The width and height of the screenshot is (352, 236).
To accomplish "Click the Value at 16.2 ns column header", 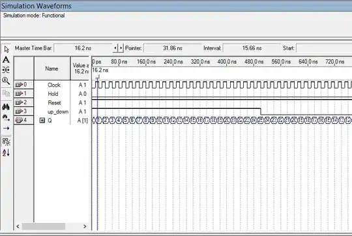I will pos(80,68).
